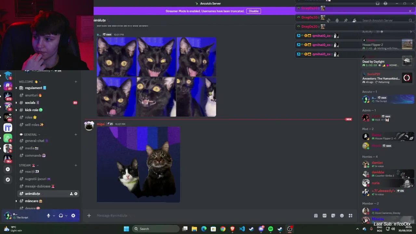Image resolution: width=416 pixels, height=234 pixels.
Task: Show hidden system tray icons
Action: tap(357, 229)
